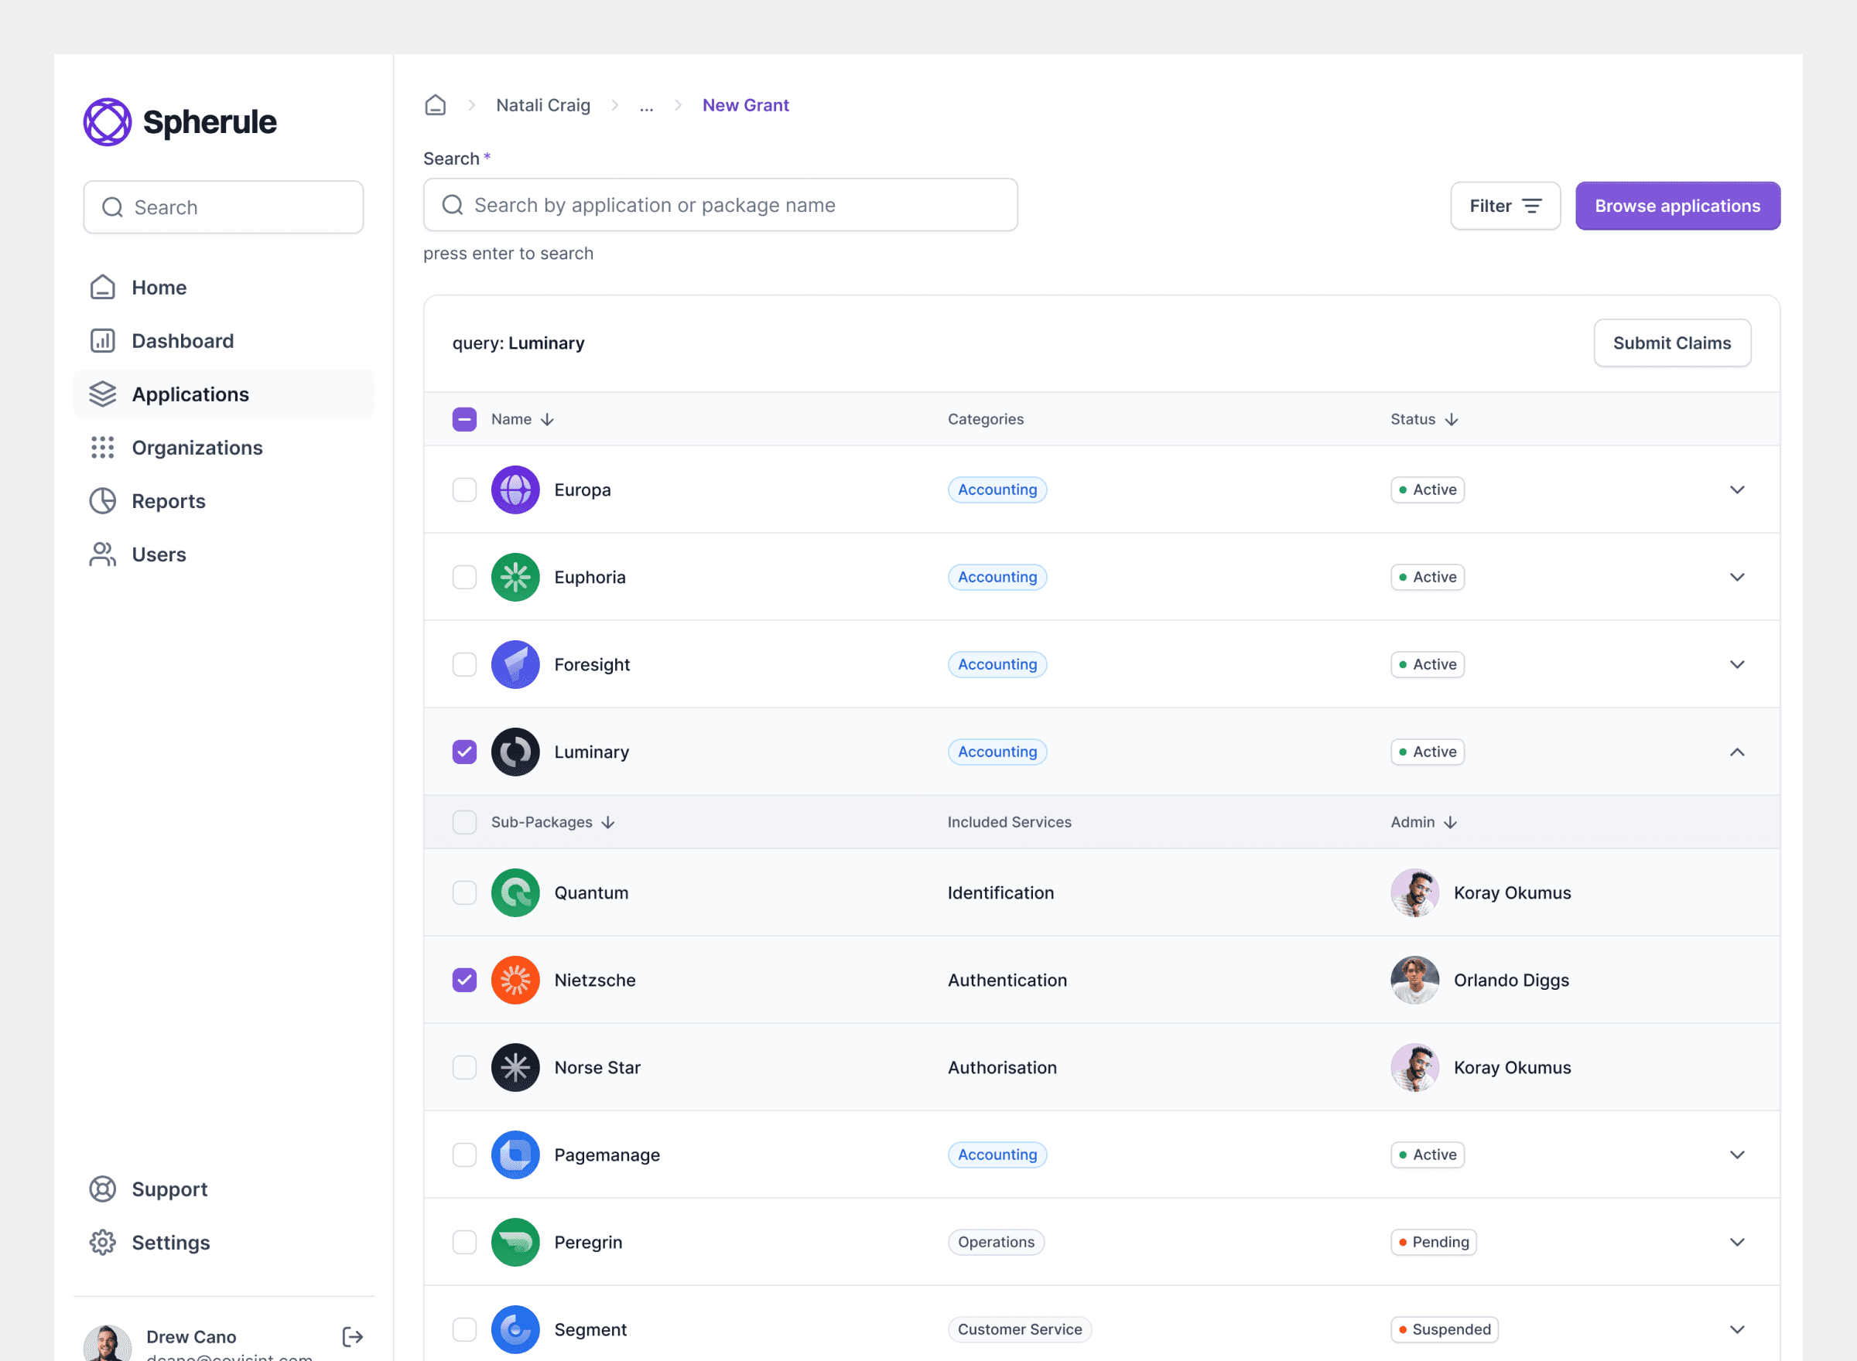This screenshot has height=1361, width=1857.
Task: Uncheck the Luminary row checkbox
Action: click(464, 752)
